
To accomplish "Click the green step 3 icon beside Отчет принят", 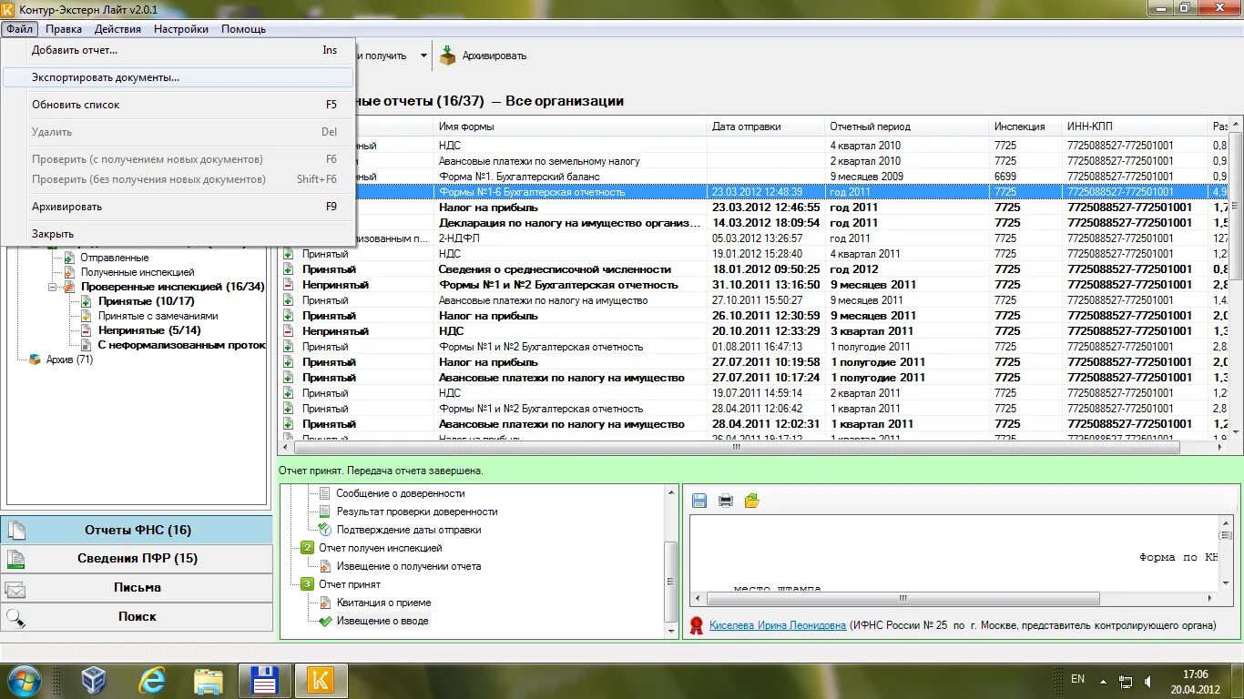I will (x=307, y=584).
